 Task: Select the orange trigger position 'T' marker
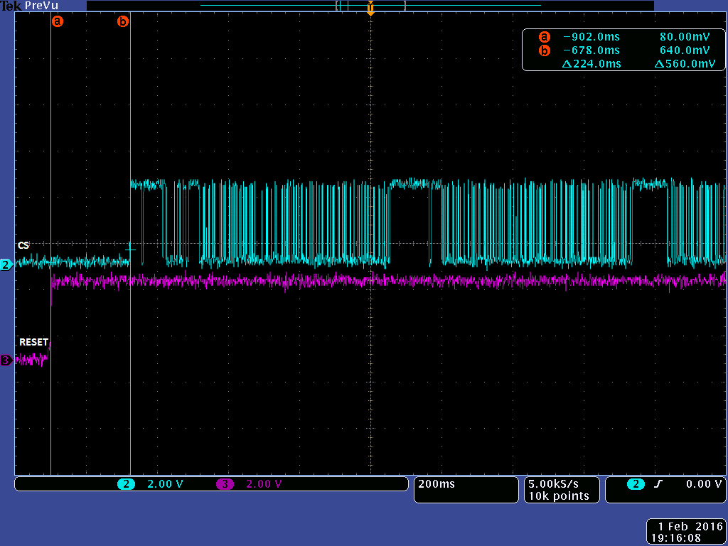(x=370, y=8)
